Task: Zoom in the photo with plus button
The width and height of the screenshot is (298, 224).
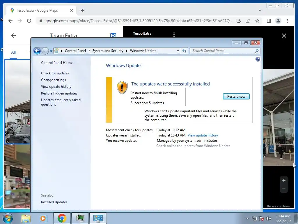Action: click(284, 180)
